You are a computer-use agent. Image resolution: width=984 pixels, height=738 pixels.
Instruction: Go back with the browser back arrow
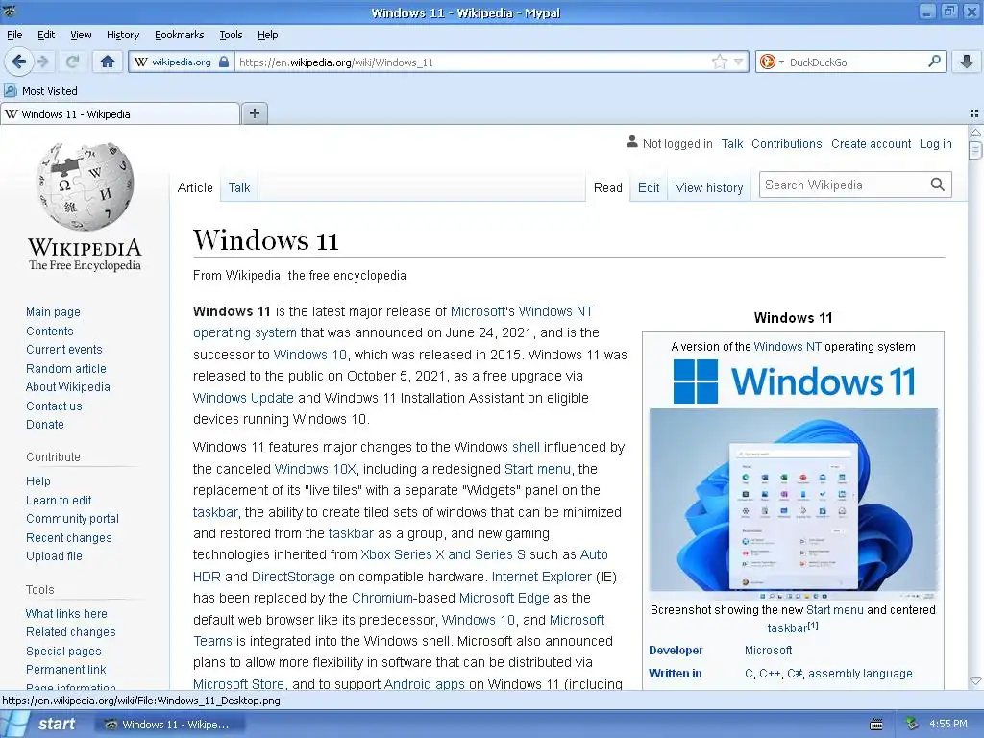[19, 61]
